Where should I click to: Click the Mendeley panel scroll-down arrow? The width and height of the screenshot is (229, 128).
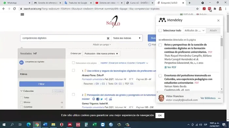coord(222,89)
